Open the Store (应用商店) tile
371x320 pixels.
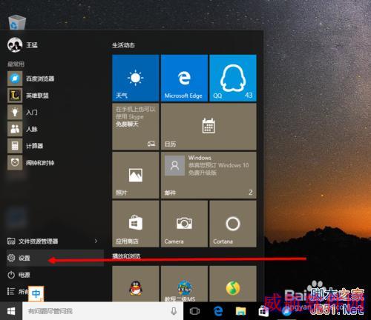[136, 224]
